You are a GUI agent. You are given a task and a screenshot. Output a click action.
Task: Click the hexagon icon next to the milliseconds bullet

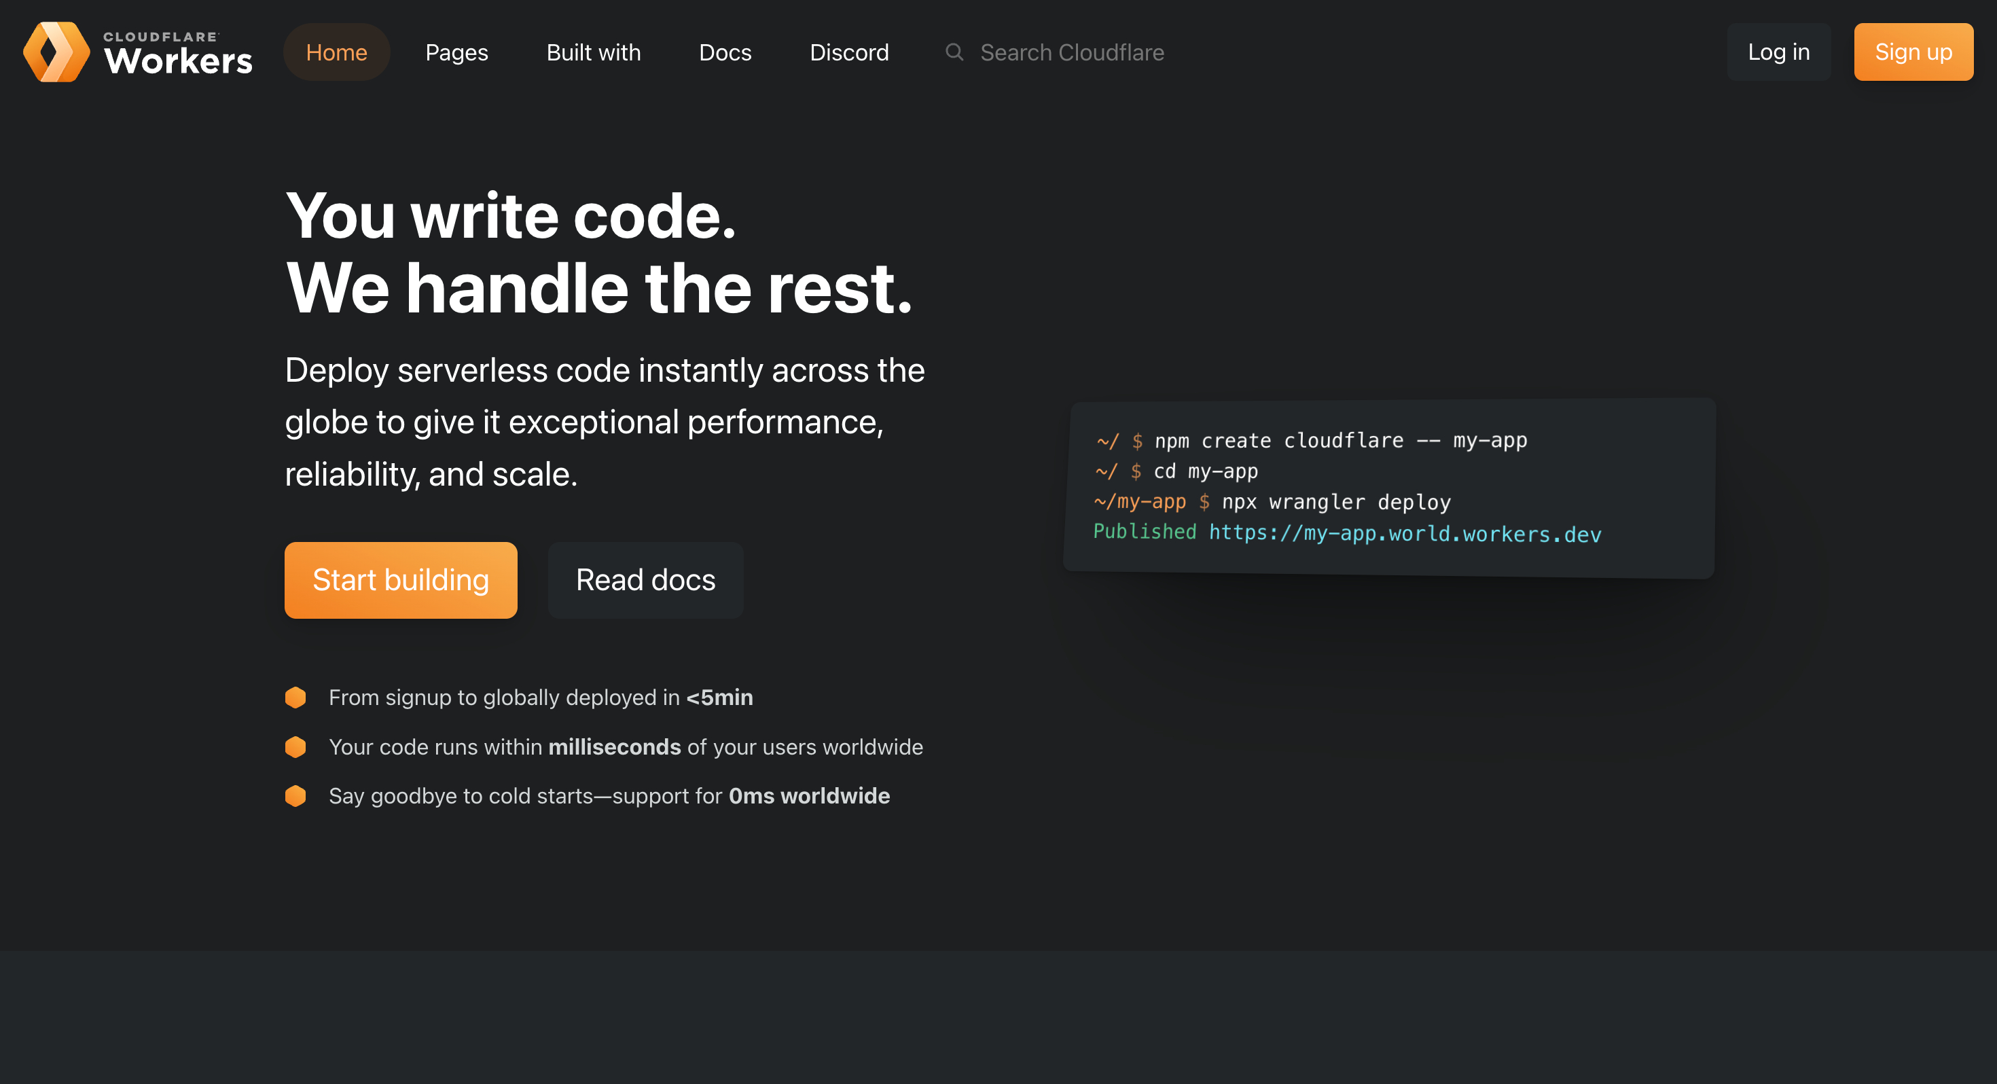tap(296, 746)
